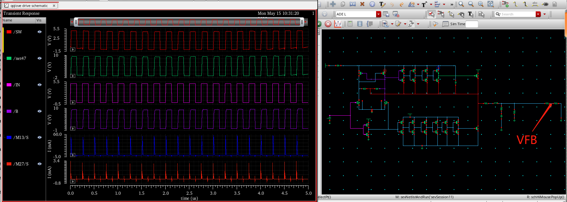
Task: Open object properties with the info icon
Action: pos(372,4)
